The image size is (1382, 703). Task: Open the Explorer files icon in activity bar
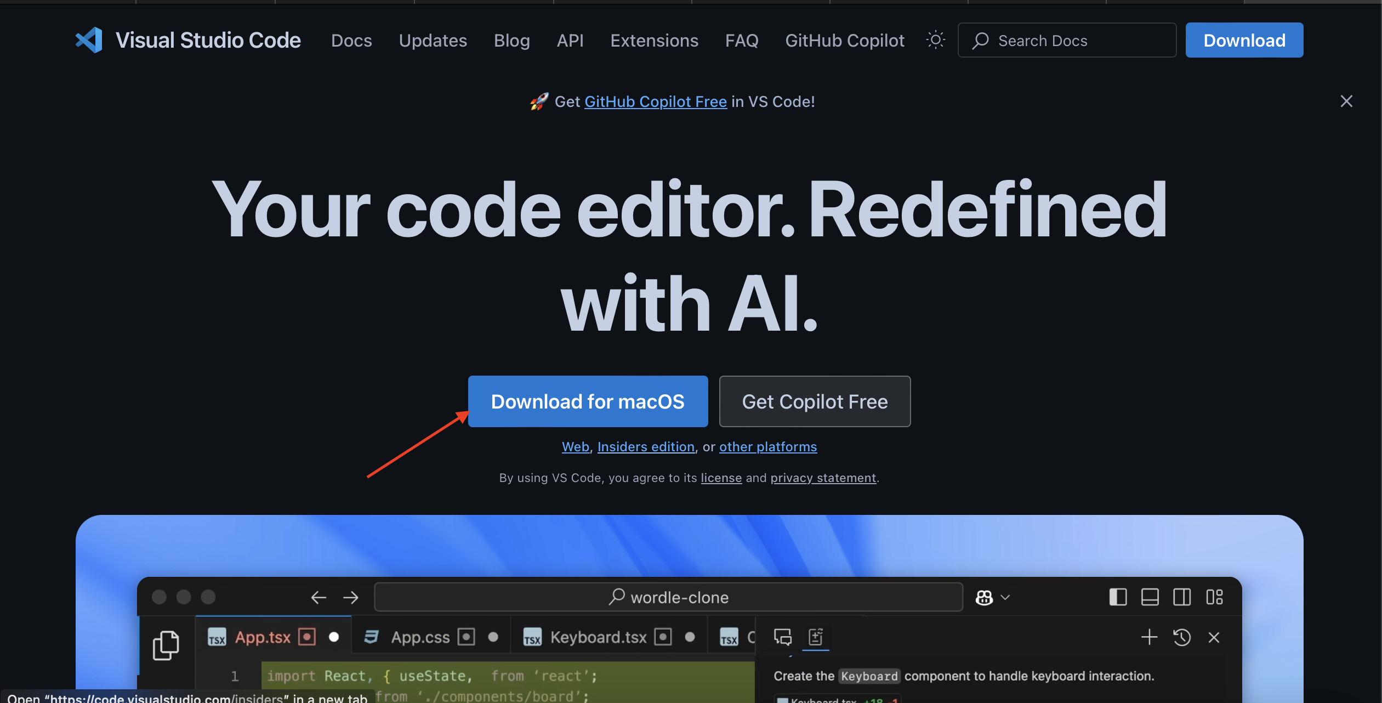pos(166,645)
